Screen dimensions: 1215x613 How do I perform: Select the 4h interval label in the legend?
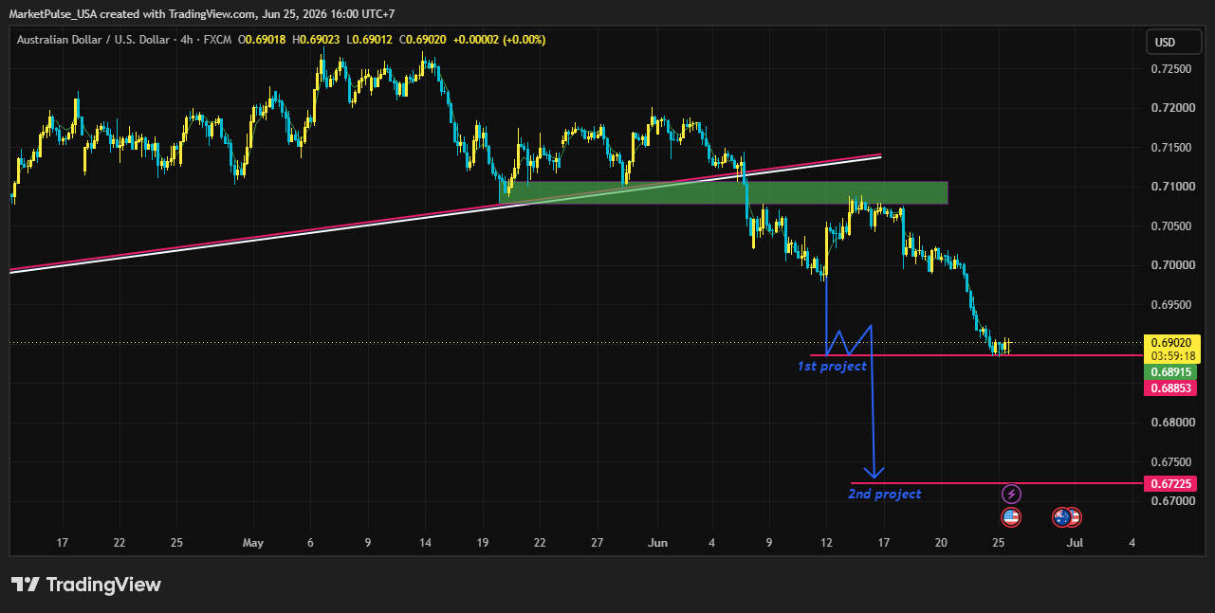tap(185, 40)
